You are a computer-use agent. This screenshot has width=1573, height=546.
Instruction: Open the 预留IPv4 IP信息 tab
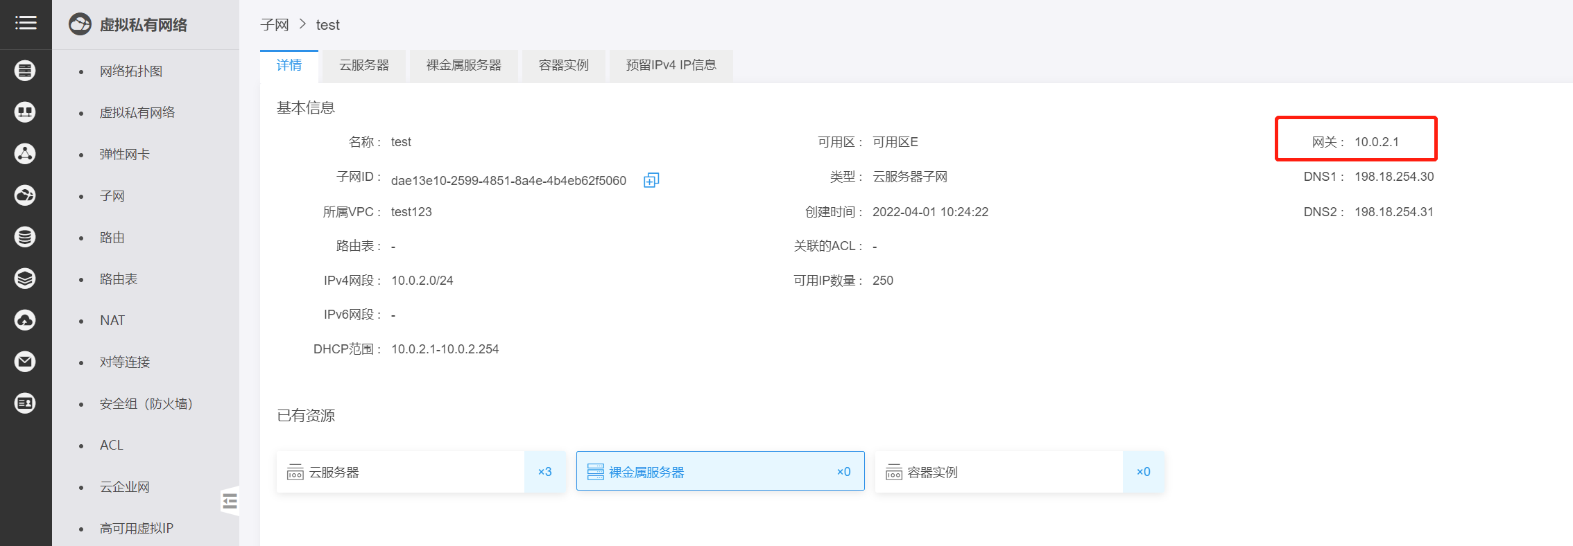point(671,65)
